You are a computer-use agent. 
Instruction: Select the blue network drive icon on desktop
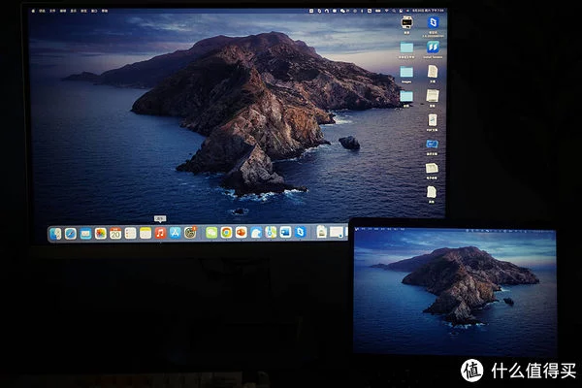coord(432,145)
